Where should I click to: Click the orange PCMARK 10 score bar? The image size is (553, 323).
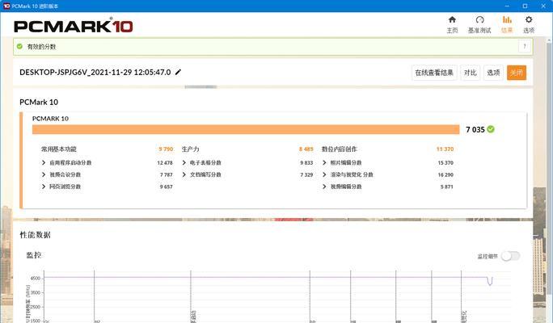(x=246, y=129)
